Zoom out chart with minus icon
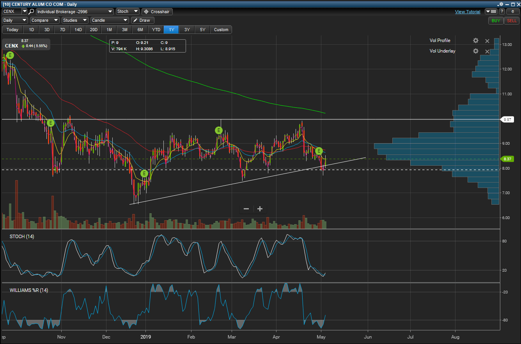The height and width of the screenshot is (344, 521). (246, 209)
